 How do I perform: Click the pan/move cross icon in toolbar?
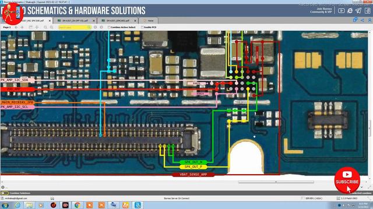(x=37, y=27)
